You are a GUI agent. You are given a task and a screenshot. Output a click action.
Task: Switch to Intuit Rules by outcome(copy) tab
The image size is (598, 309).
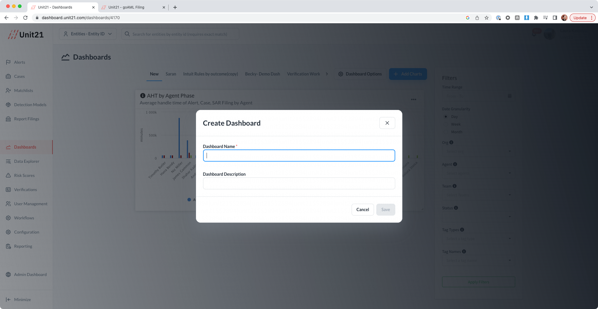[210, 74]
